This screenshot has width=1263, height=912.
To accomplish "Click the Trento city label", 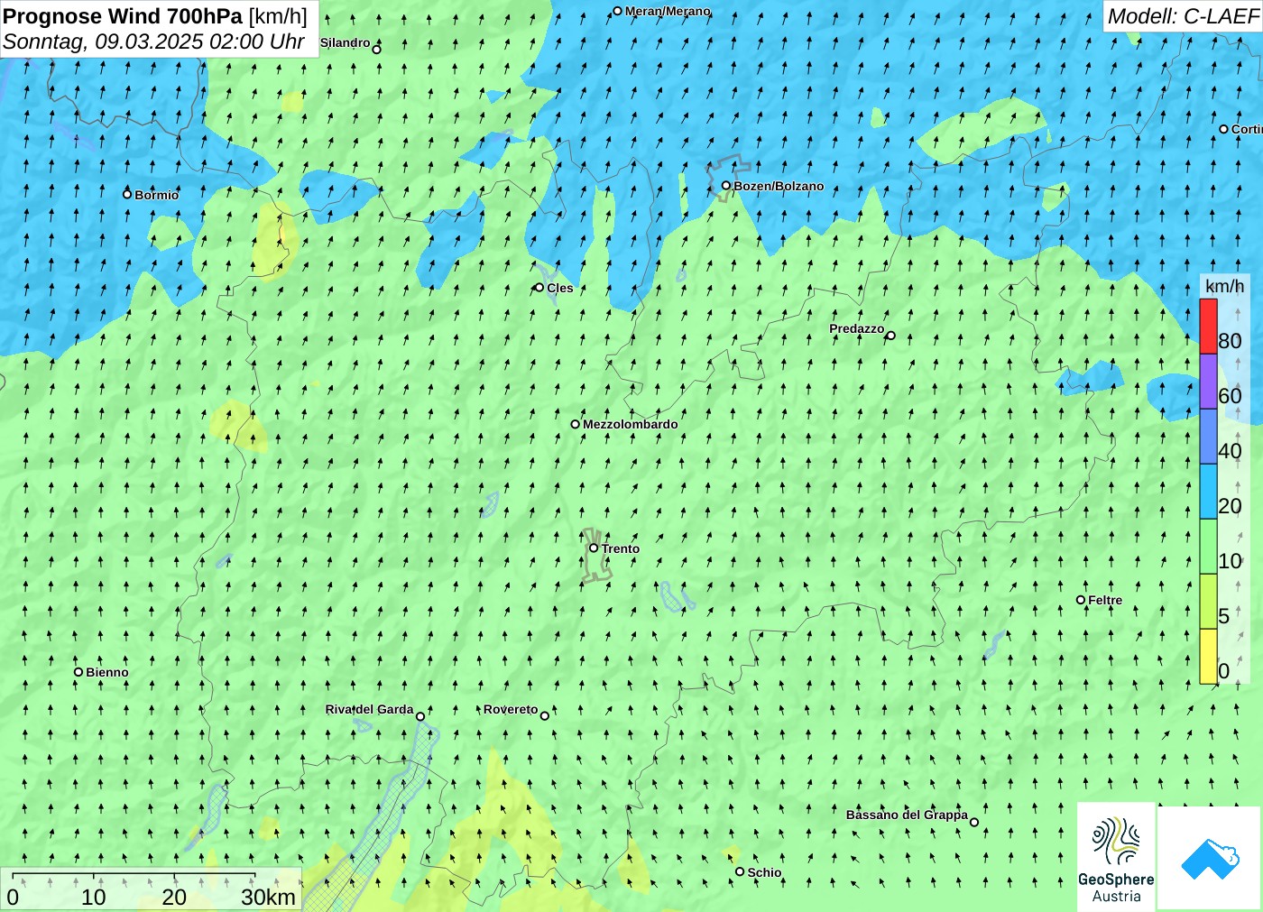I will (621, 548).
